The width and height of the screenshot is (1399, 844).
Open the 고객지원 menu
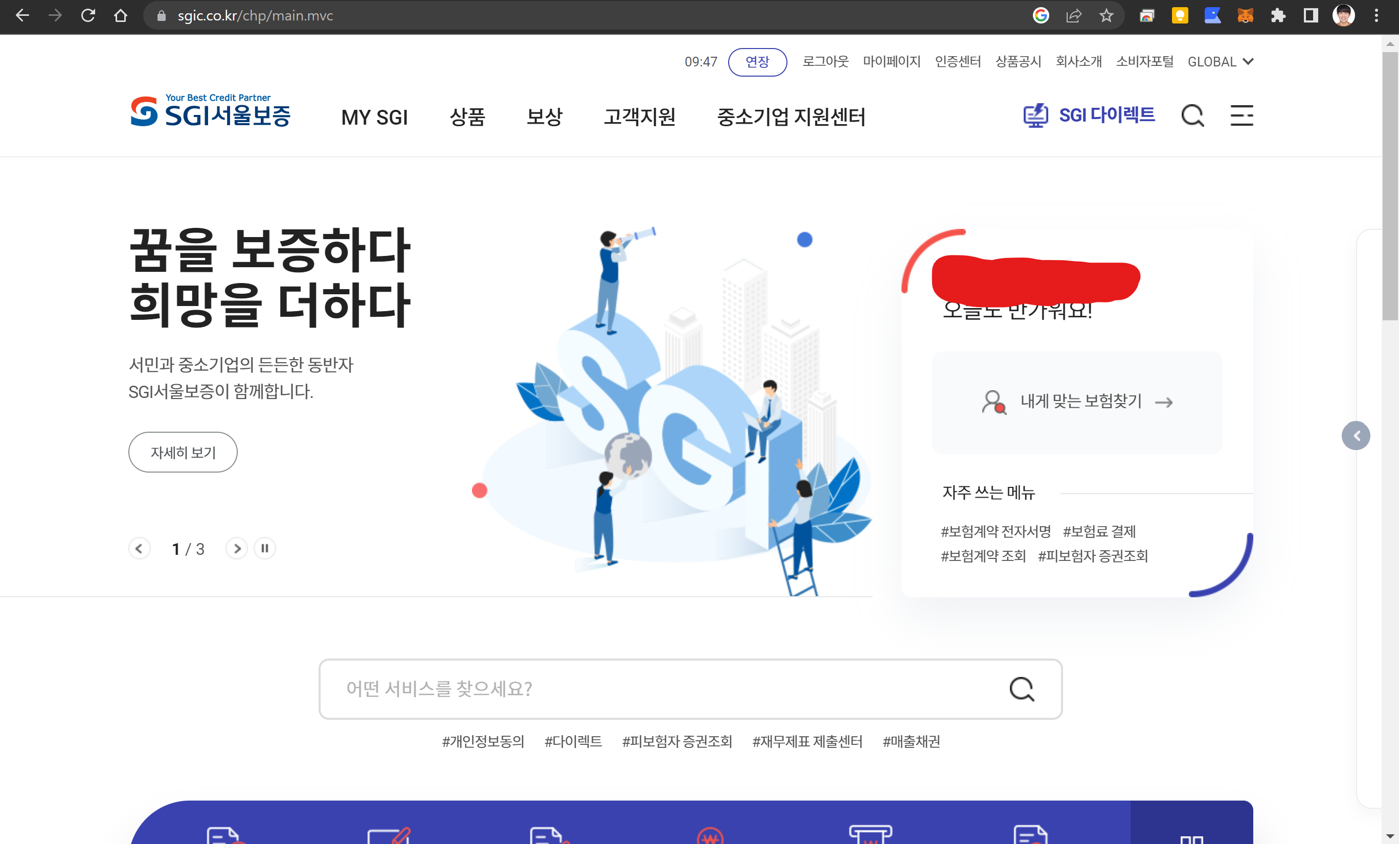click(639, 118)
